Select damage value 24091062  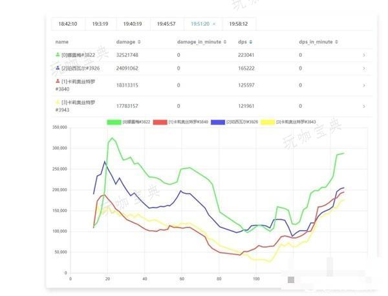tap(127, 69)
